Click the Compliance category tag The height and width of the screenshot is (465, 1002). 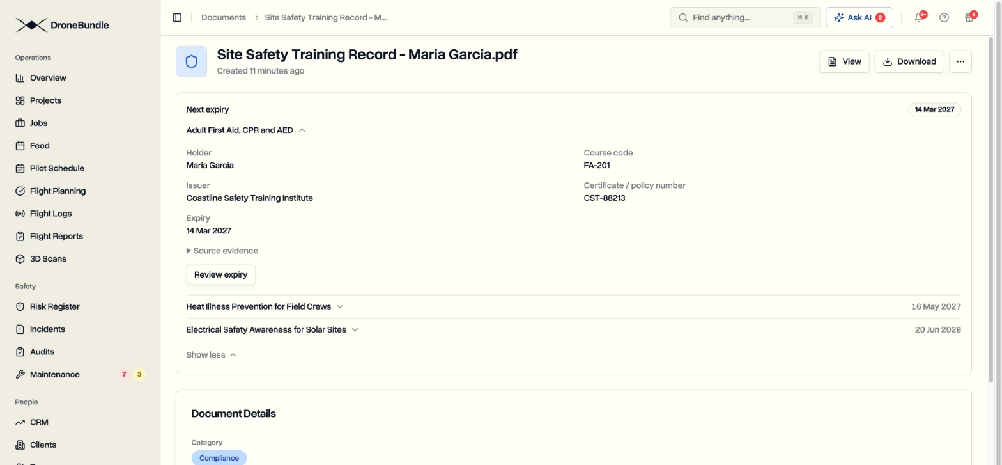219,458
